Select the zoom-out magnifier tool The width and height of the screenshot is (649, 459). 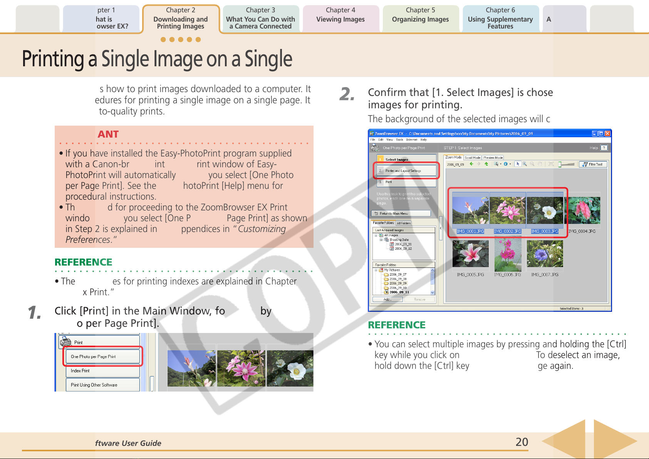(x=532, y=164)
